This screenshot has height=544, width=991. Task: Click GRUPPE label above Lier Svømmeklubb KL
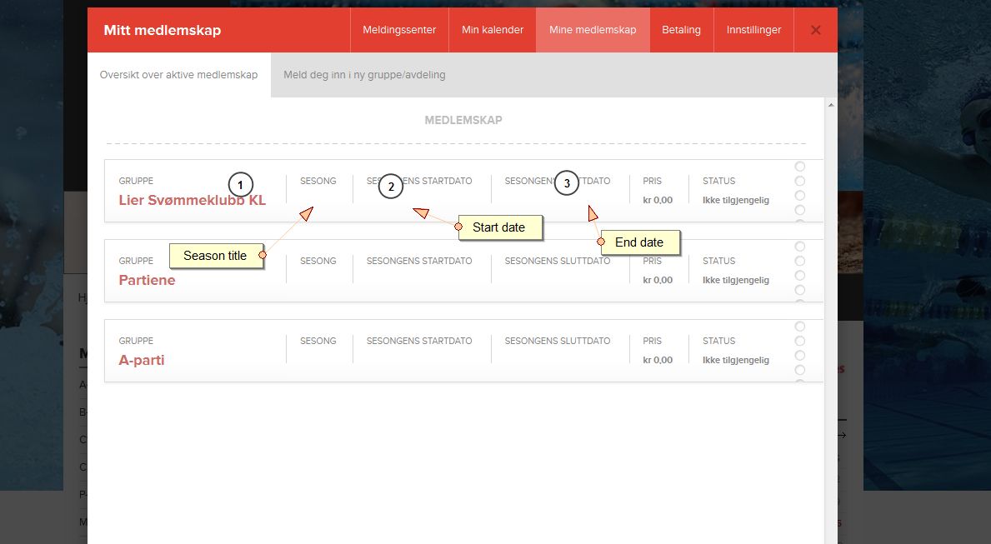click(x=136, y=181)
